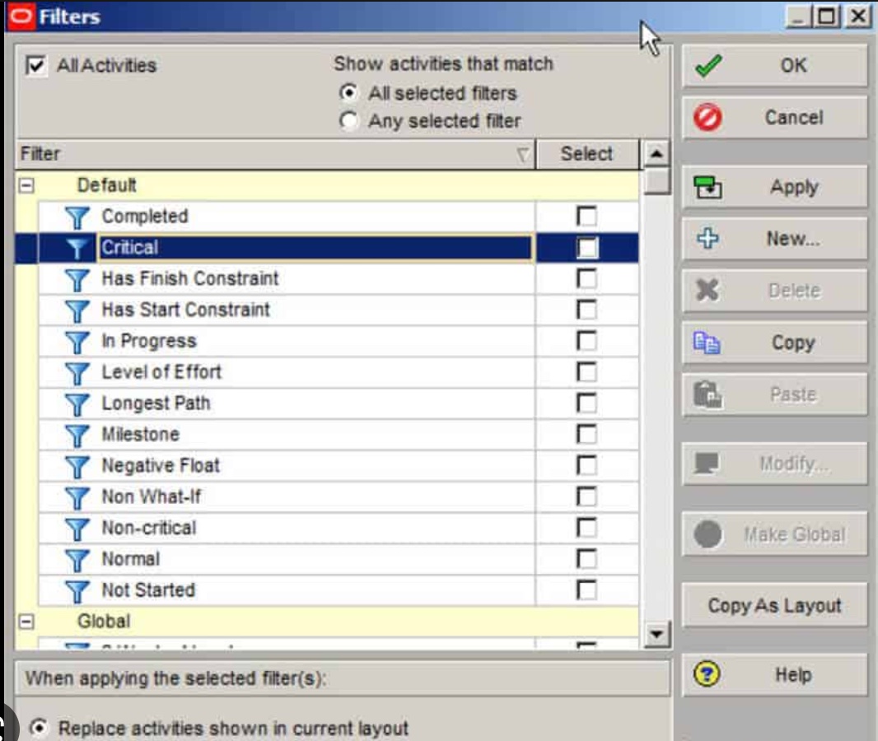
Task: Click the filter list scrollbar thumb
Action: coord(656,181)
